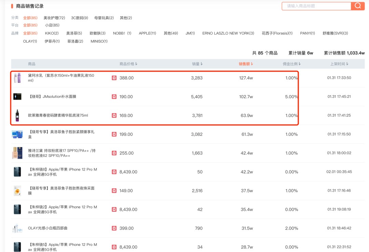The width and height of the screenshot is (369, 252).
Task: Click shop icon beside price 255.00
Action: coord(114,153)
